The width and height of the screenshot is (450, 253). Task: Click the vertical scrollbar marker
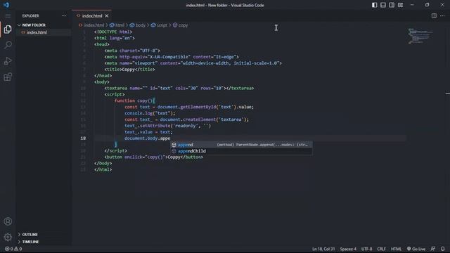(448, 93)
